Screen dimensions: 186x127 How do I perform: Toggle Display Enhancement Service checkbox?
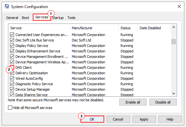12,51
